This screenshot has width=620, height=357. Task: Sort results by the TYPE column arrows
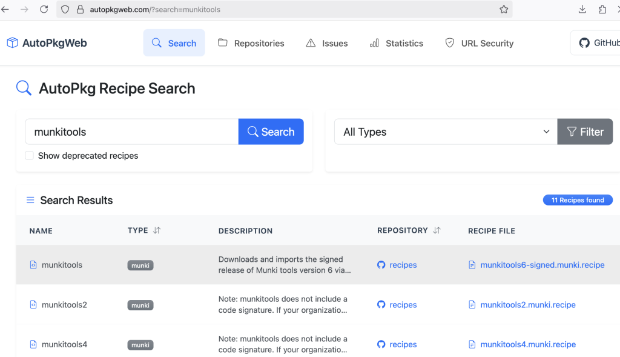(x=157, y=230)
